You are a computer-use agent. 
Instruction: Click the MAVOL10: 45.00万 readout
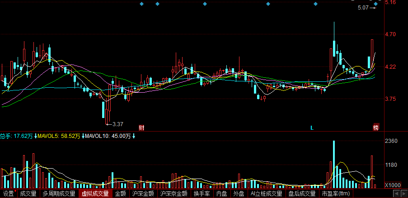(x=108, y=136)
